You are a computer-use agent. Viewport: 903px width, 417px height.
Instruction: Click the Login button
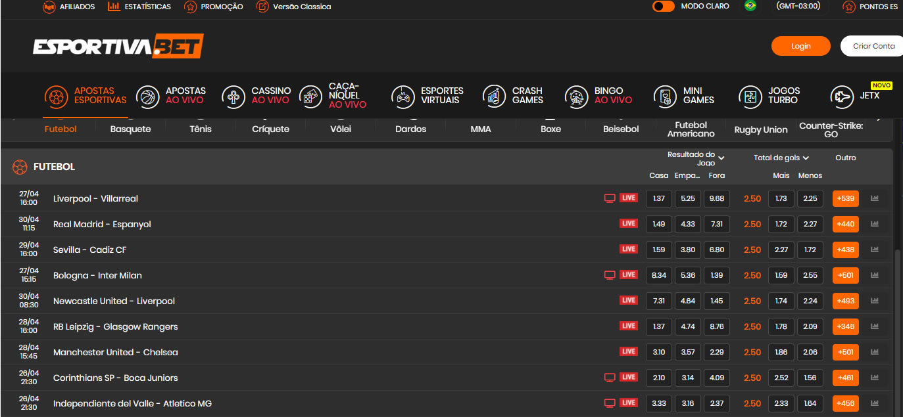click(x=801, y=46)
